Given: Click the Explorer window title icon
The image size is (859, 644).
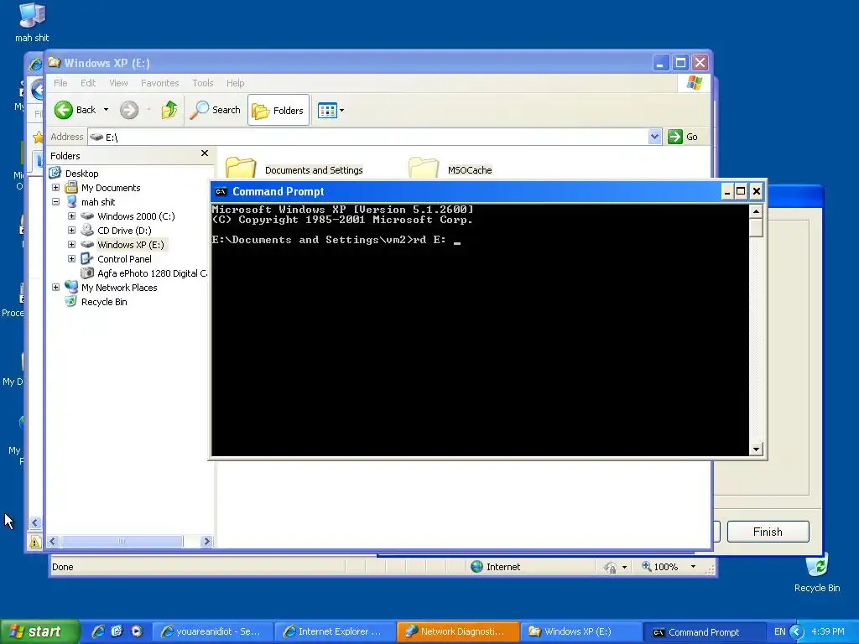Looking at the screenshot, I should [55, 62].
